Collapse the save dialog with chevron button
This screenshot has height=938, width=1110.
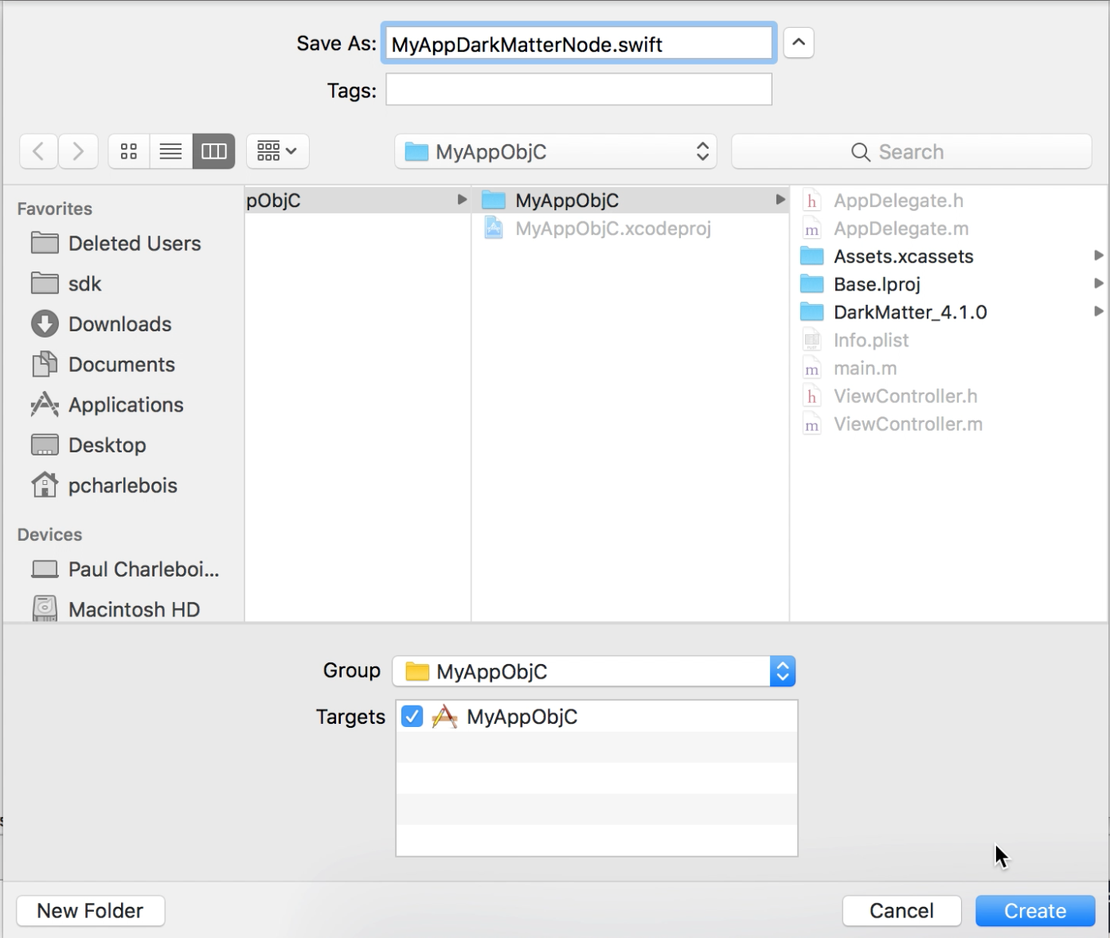799,43
